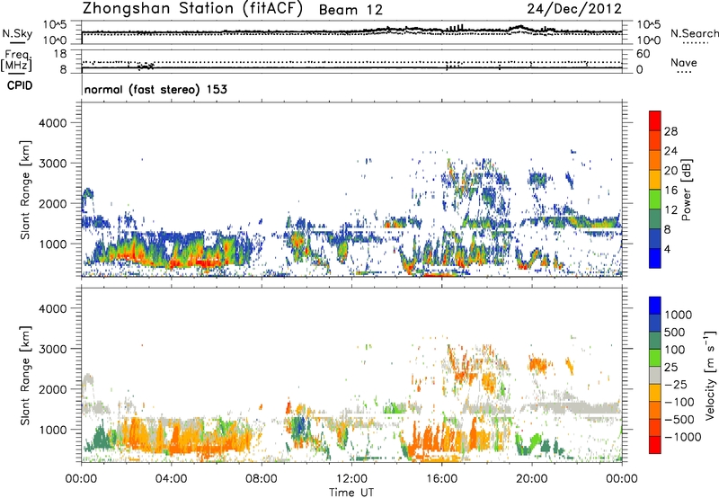Select the "Velocity [m s-1]" colorbar title

coord(710,375)
